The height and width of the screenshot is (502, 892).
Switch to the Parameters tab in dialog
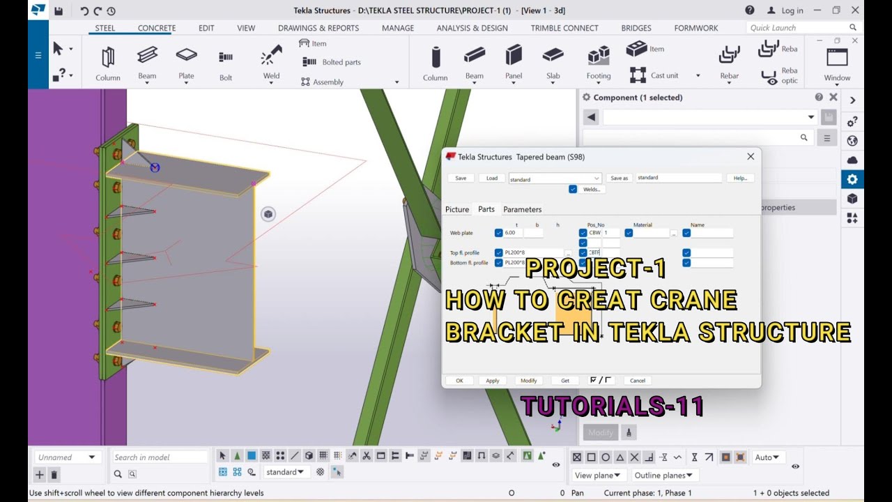(523, 209)
